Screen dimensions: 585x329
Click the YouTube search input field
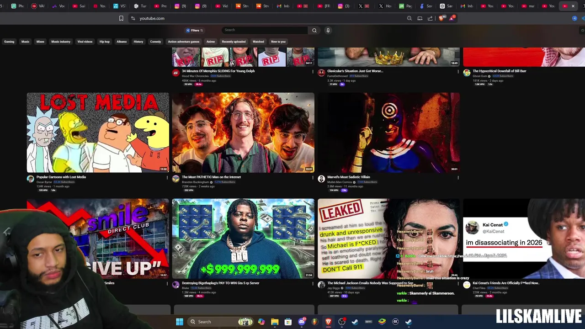264,30
